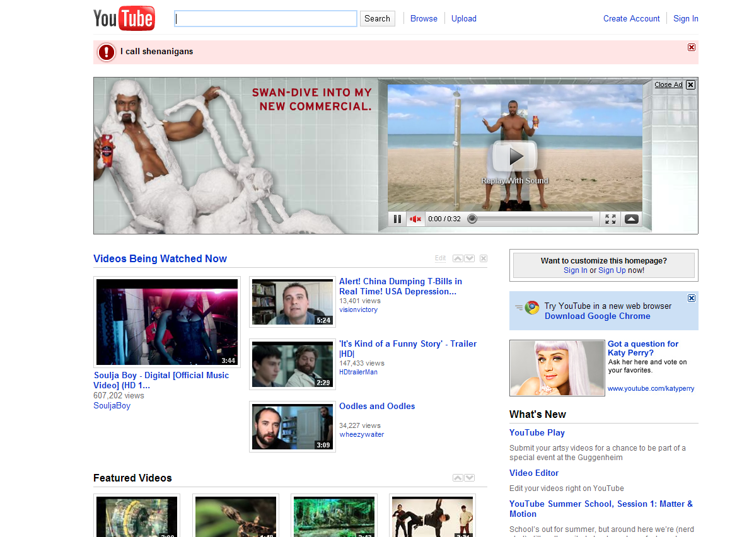The width and height of the screenshot is (754, 537).
Task: Click Replay With Sound label
Action: (514, 181)
